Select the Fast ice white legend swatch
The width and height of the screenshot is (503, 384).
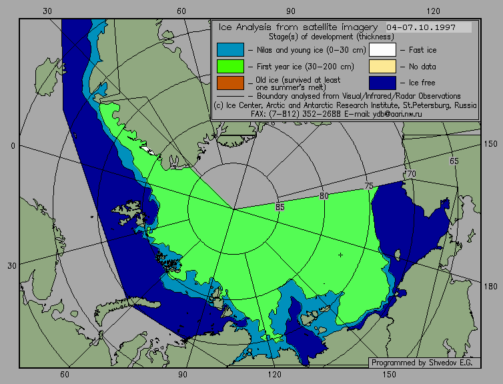point(382,50)
